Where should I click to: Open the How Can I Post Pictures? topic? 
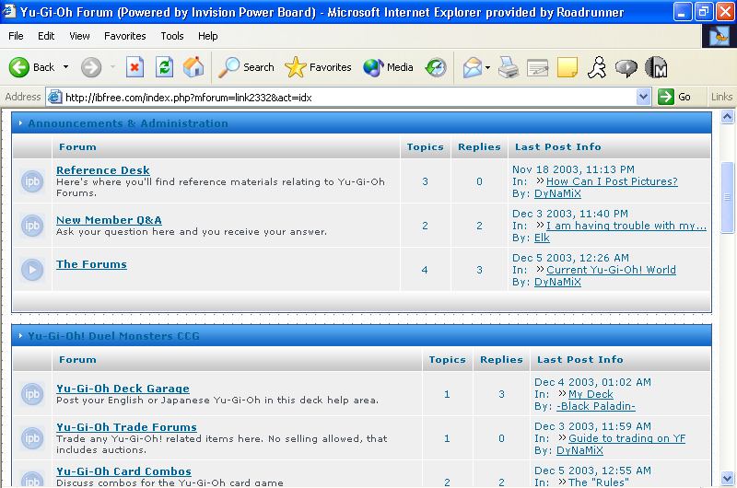coord(612,181)
